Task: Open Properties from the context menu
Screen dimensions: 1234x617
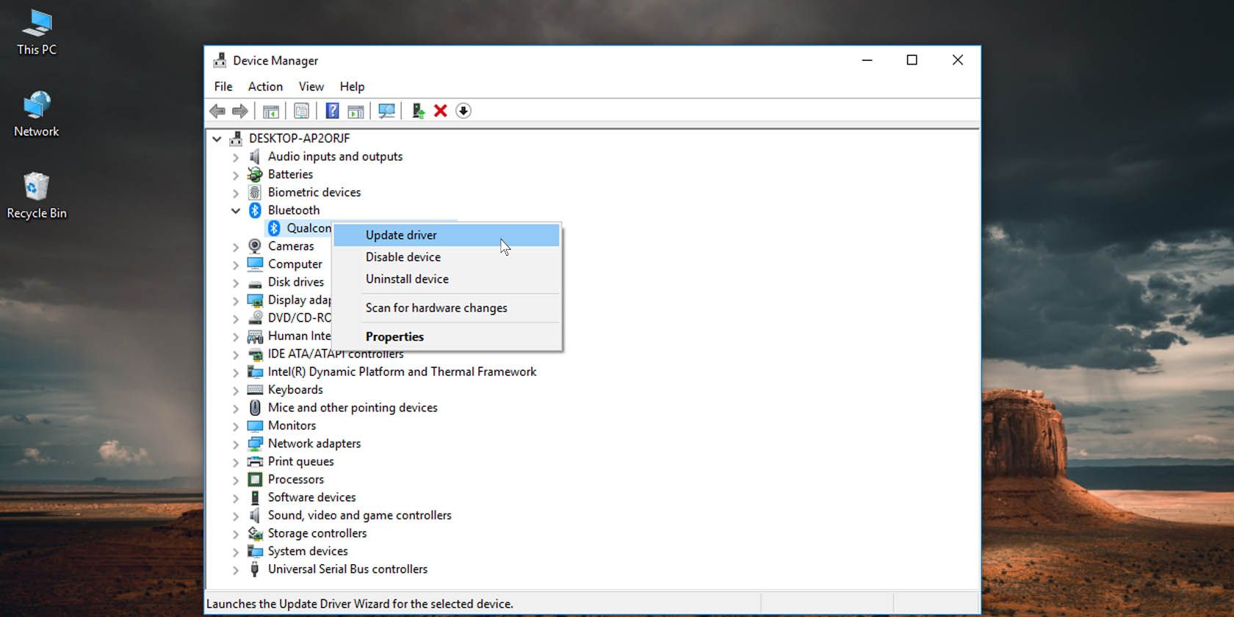Action: pyautogui.click(x=394, y=336)
